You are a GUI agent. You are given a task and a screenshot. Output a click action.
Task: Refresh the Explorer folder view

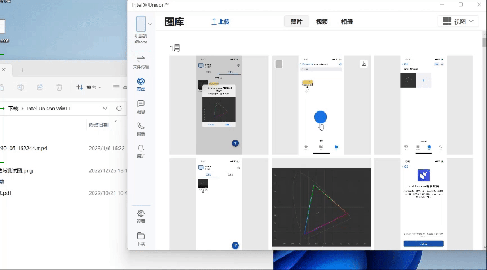coord(119,109)
